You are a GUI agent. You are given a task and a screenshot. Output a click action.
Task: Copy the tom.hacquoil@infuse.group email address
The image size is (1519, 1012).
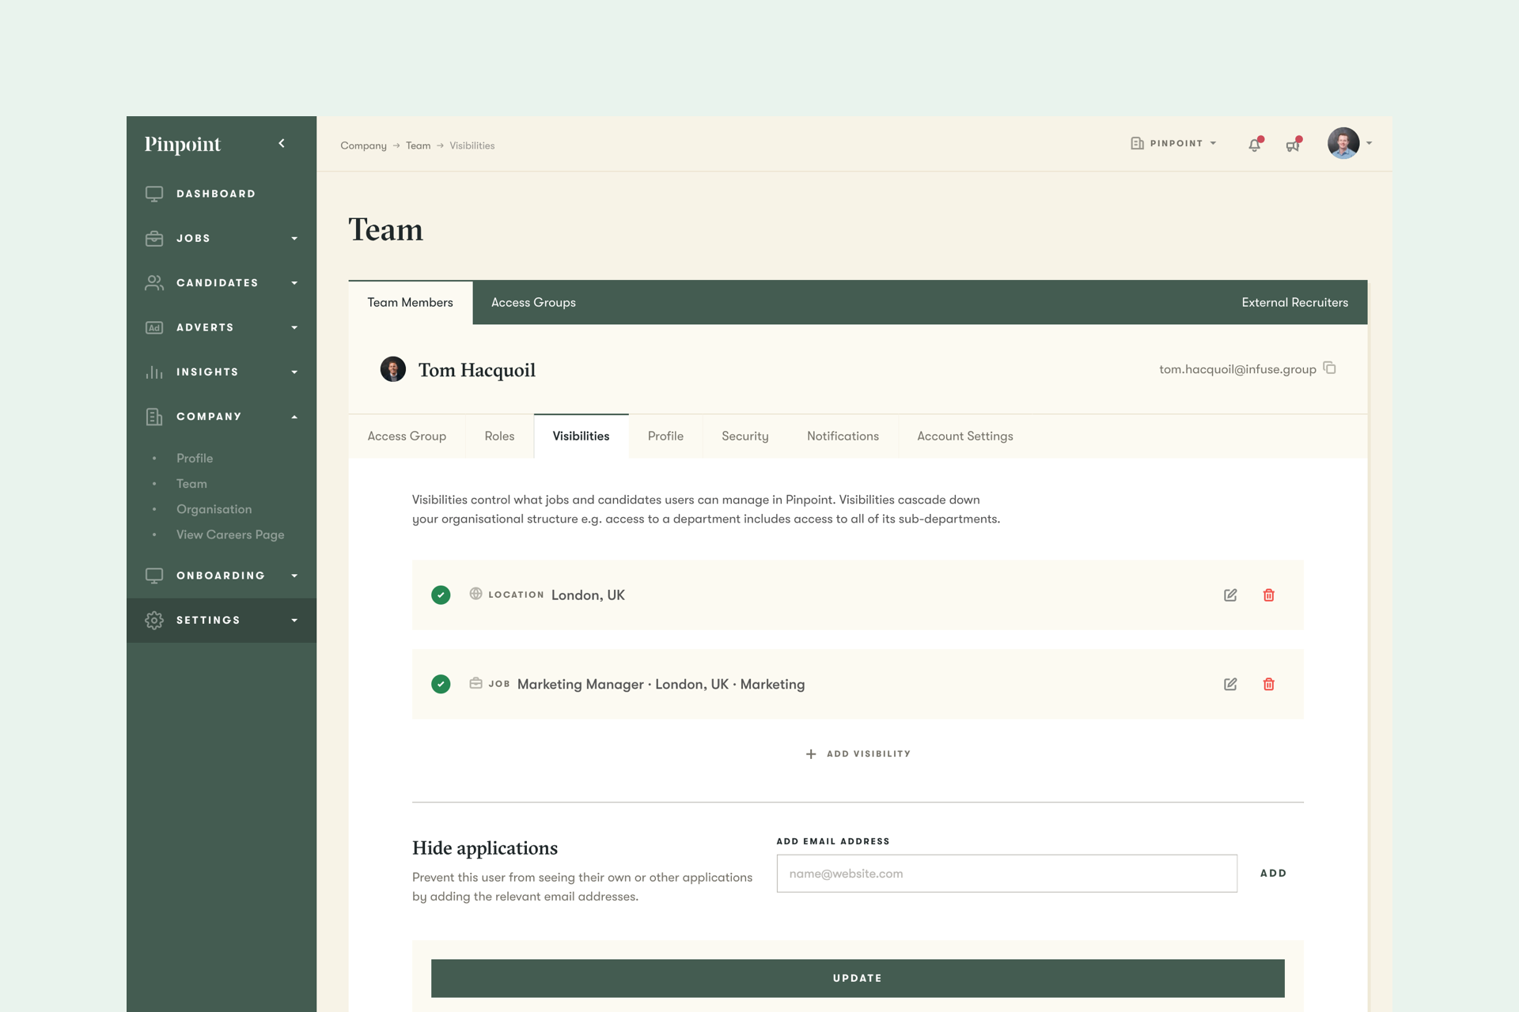coord(1330,368)
